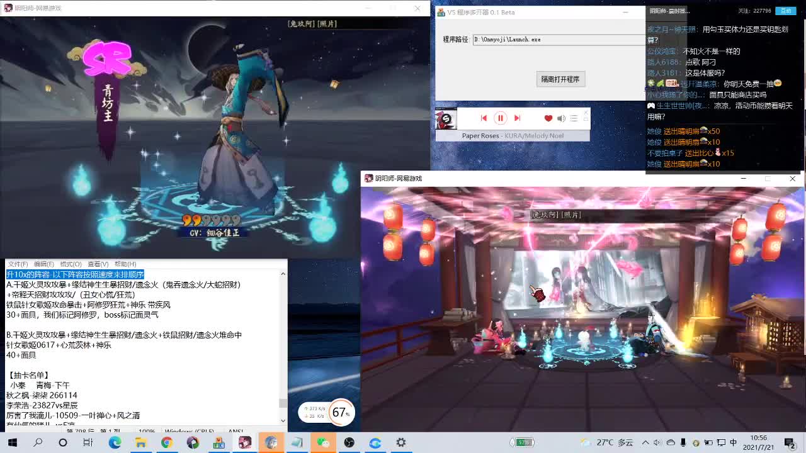Skip to previous track in music player
Image resolution: width=806 pixels, height=453 pixels.
click(x=484, y=118)
